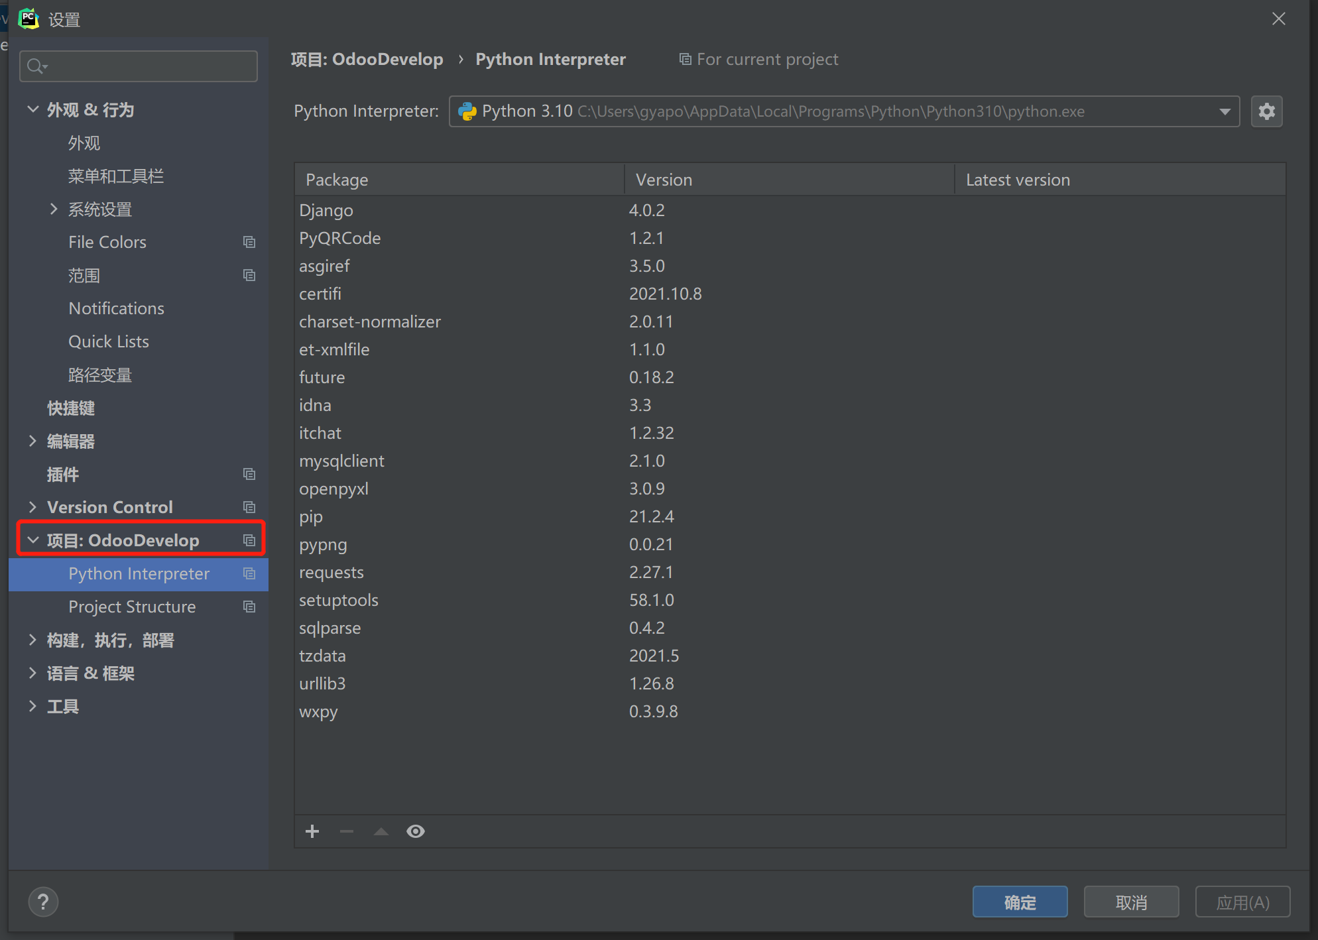Click the project-level icon beside 插件
This screenshot has height=940, width=1318.
[249, 474]
